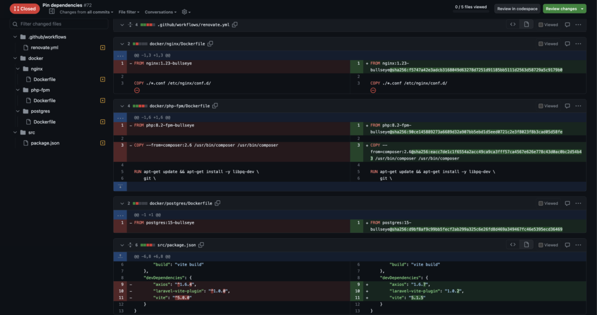The height and width of the screenshot is (315, 597).
Task: Expand hidden lines above nginx Dockerfile hunk
Action: (120, 55)
